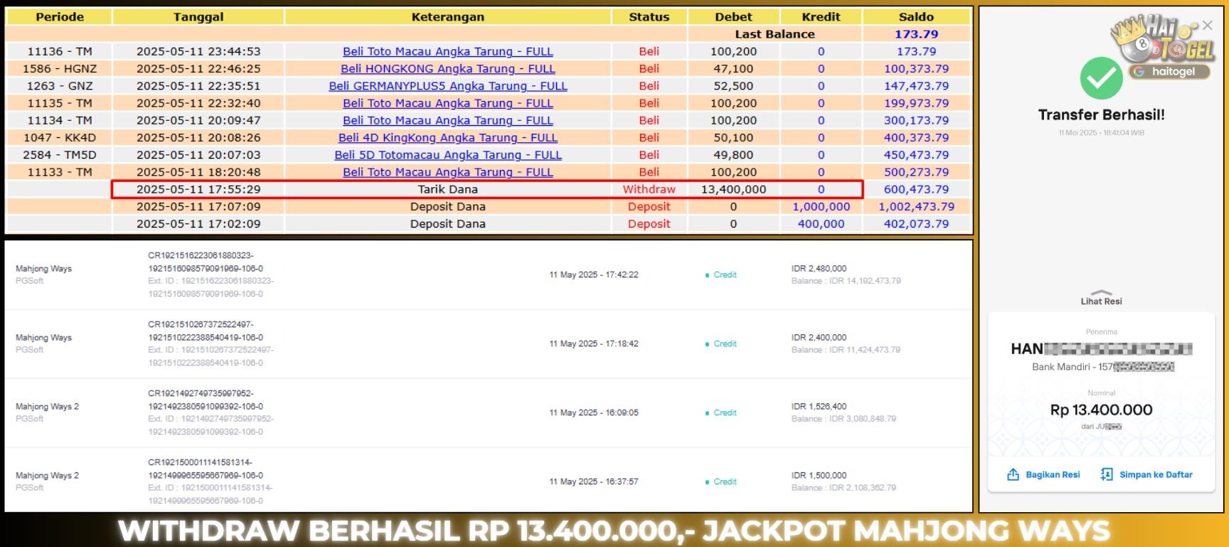Viewport: 1229px width, 547px height.
Task: Click Credit status at 17:18:42
Action: tap(721, 344)
